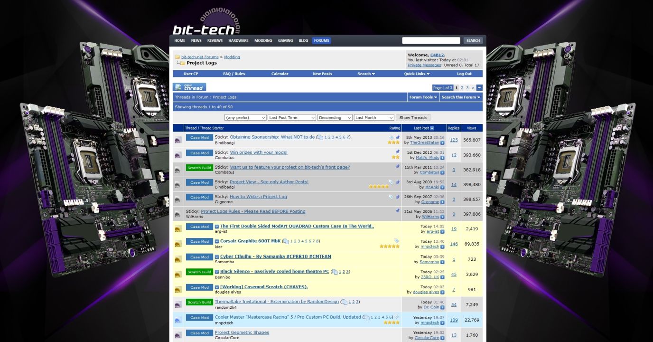Go to page 2 of thread list
Viewport: 653px width, 342px height.
pos(462,88)
